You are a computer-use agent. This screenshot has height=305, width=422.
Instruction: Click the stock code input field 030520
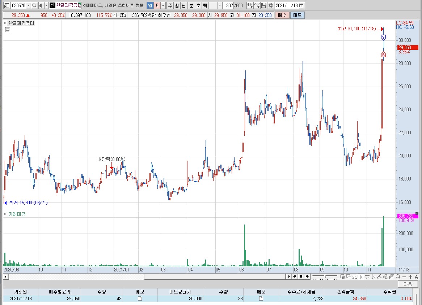[18, 5]
